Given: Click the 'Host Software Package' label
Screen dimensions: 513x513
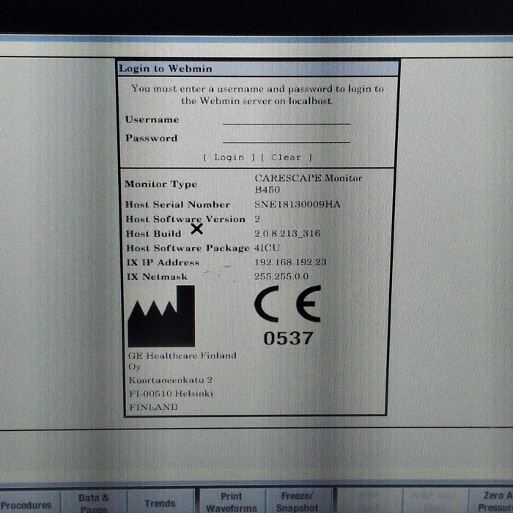Looking at the screenshot, I should pos(188,248).
